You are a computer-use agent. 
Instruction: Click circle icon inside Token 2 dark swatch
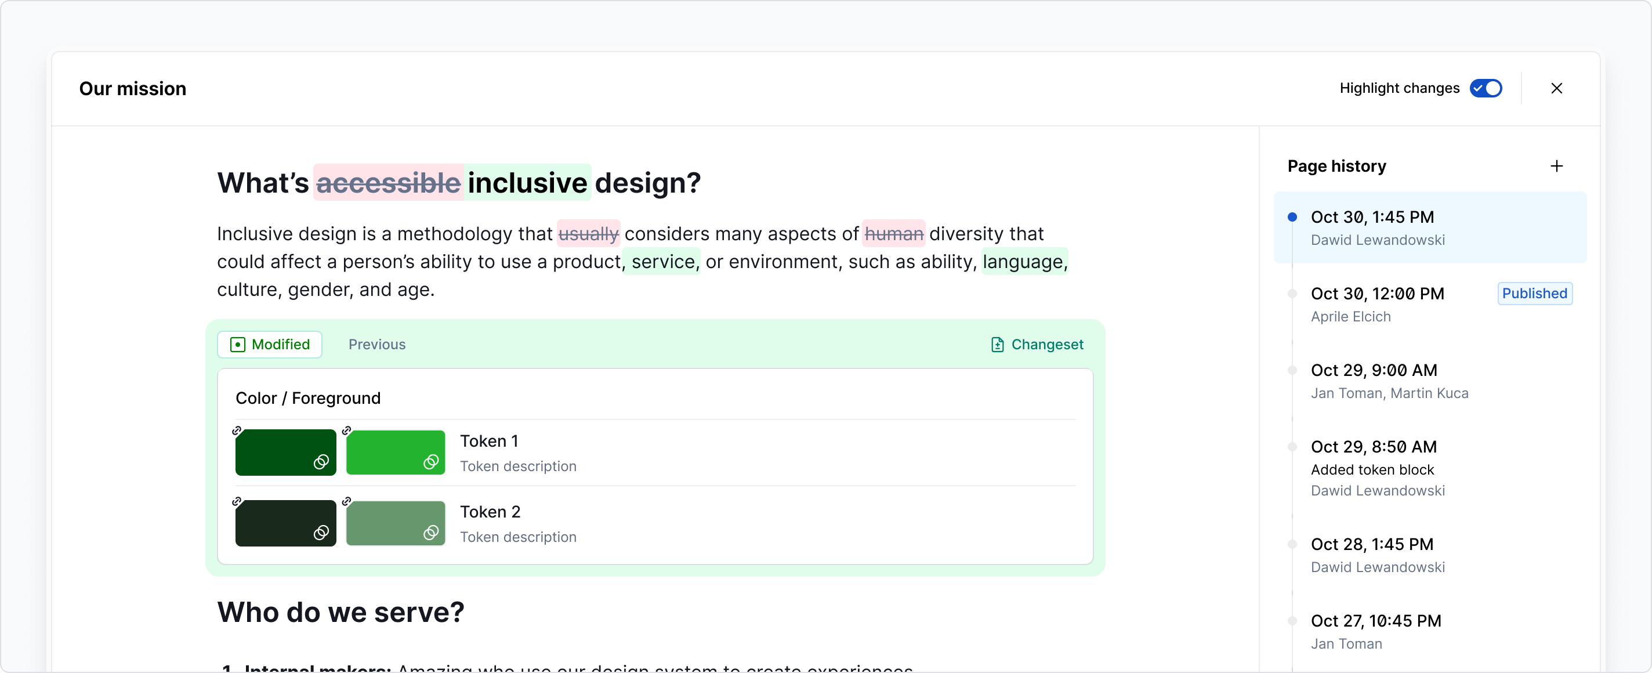pos(321,533)
